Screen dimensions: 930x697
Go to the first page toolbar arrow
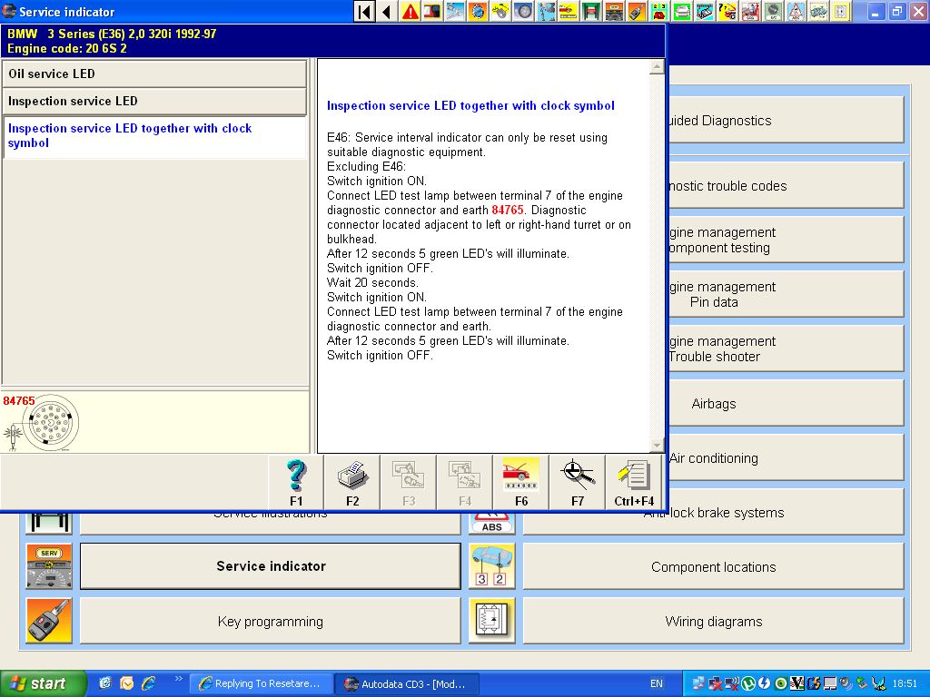coord(364,12)
